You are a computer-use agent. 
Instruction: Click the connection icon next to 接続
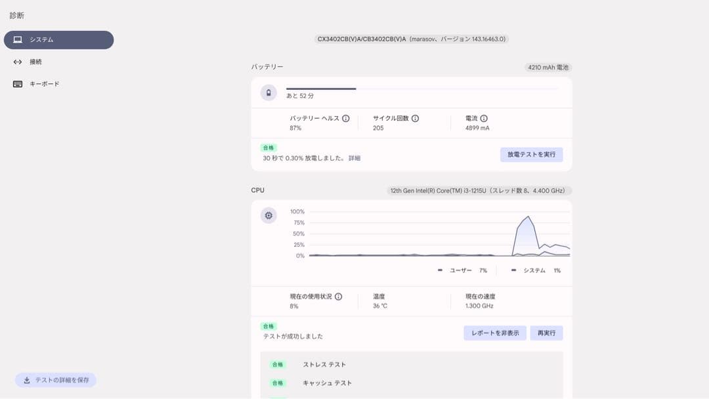[18, 62]
